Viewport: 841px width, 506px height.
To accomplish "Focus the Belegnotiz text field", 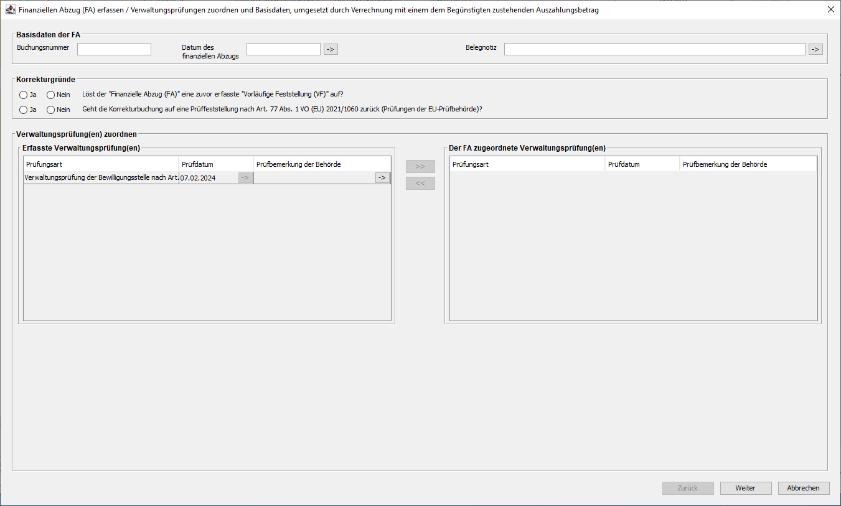I will [654, 49].
